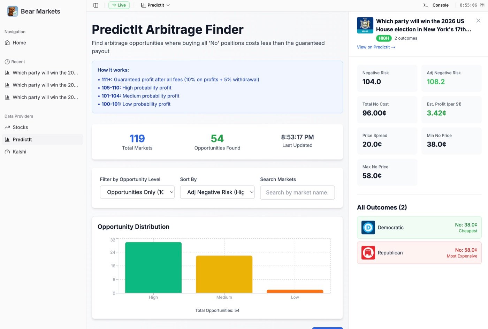Screen dimensions: 488x329
Task: Open the Console from the top bar
Action: [437, 5]
